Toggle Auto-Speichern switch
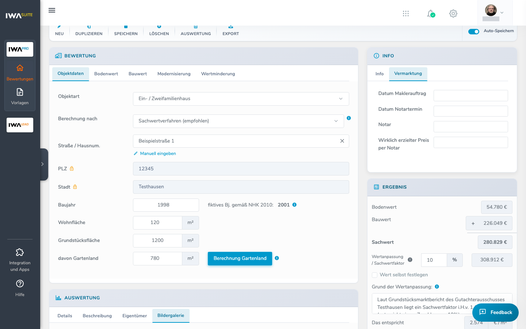This screenshot has width=526, height=329. click(x=474, y=31)
